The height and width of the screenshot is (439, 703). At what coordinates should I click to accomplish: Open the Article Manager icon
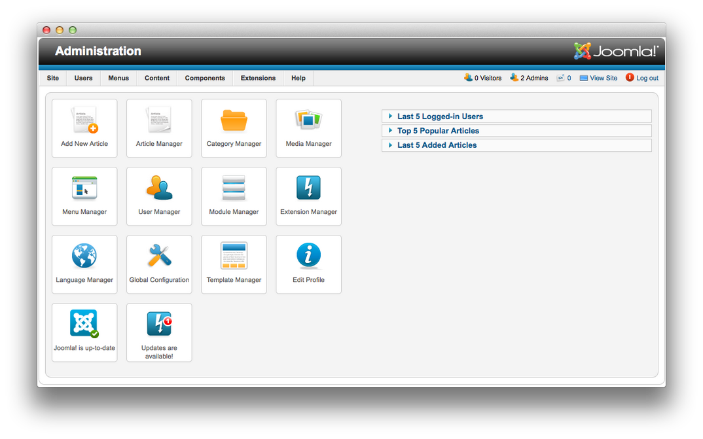coord(159,120)
